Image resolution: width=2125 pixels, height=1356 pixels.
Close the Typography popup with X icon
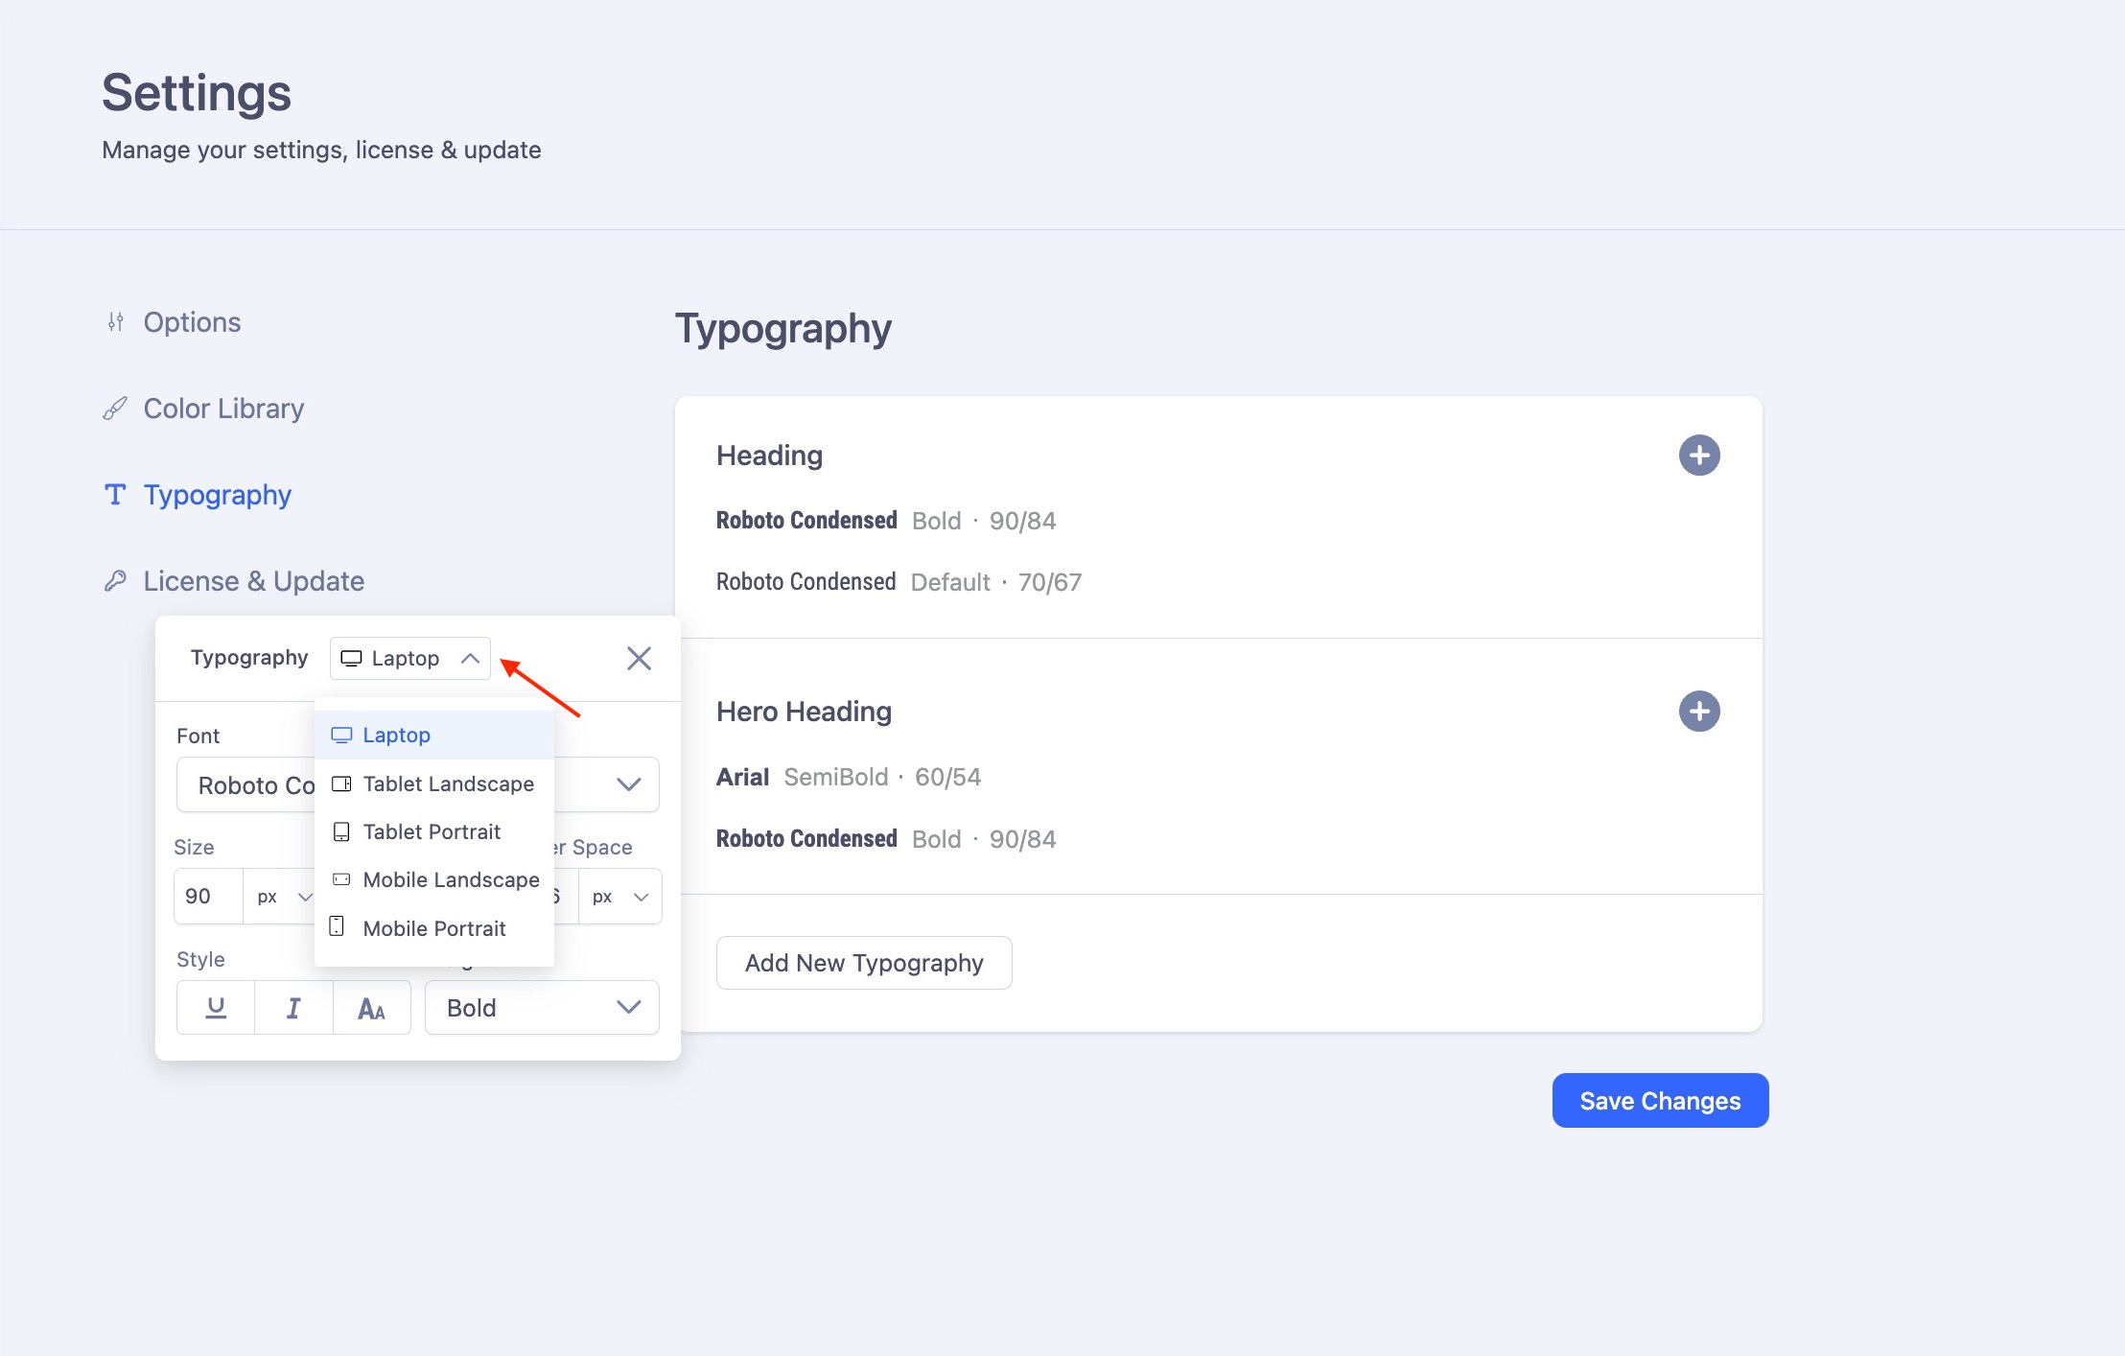tap(639, 658)
